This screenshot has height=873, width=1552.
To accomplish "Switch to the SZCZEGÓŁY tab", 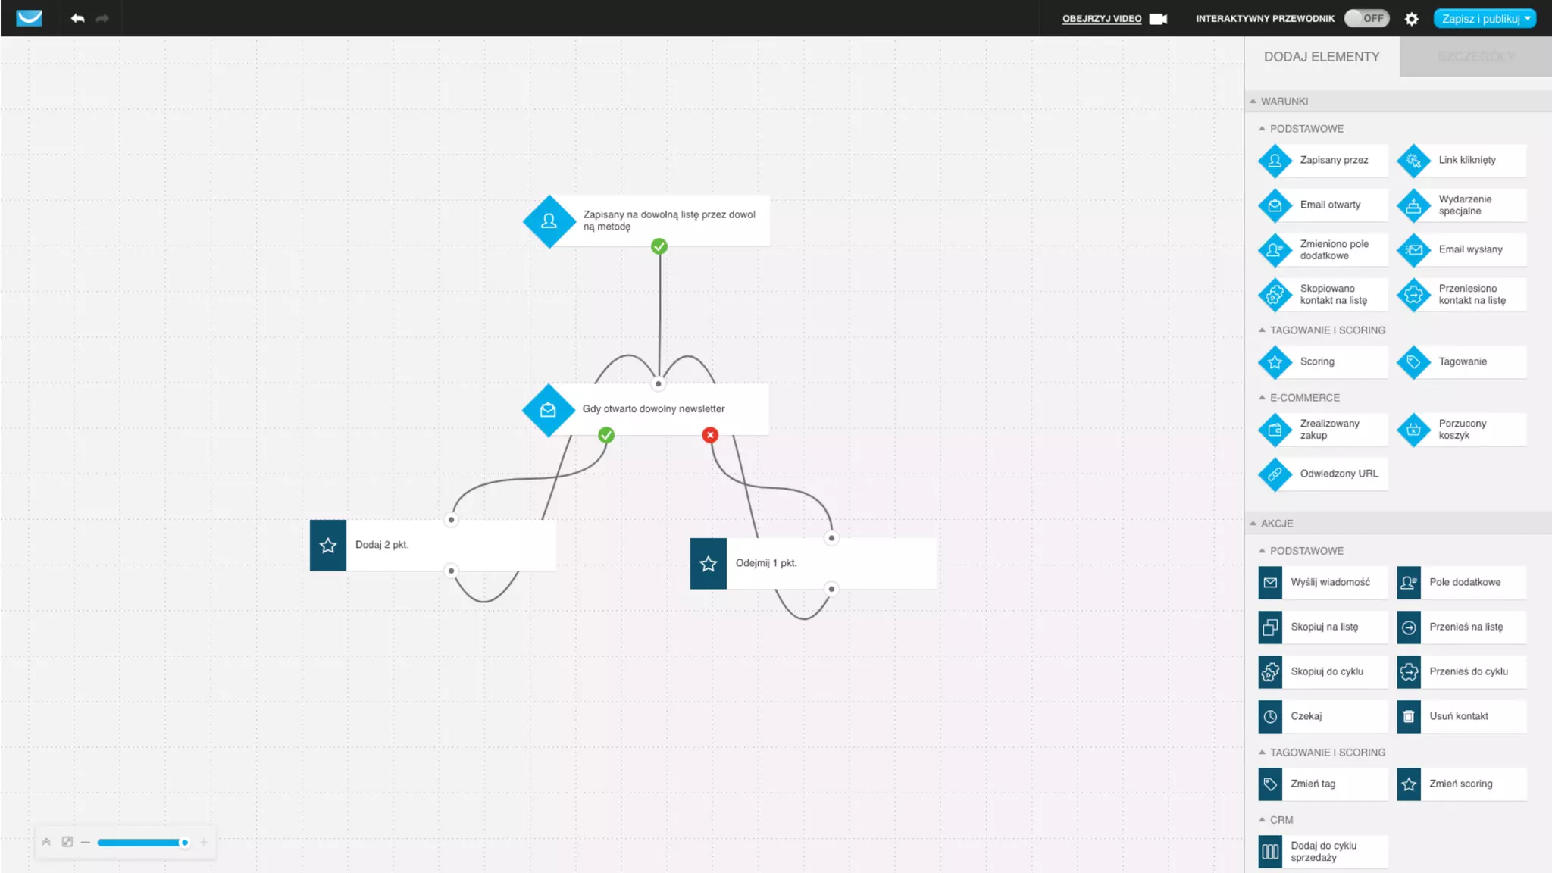I will click(x=1475, y=57).
